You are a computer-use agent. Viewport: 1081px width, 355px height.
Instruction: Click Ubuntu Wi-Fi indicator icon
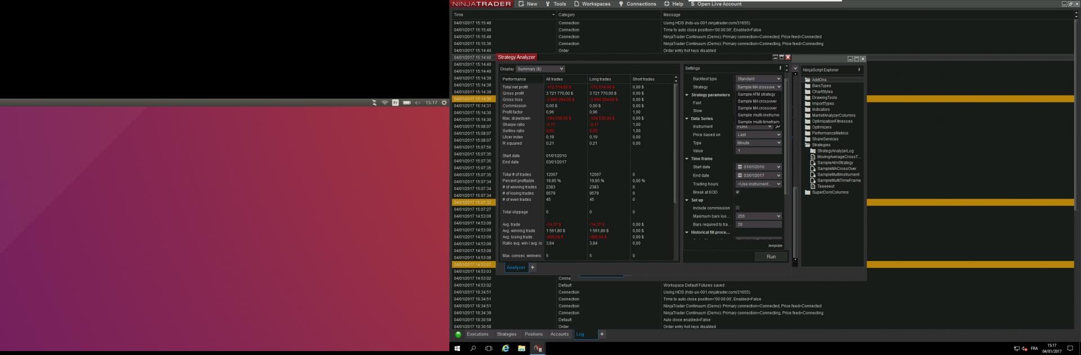(385, 102)
